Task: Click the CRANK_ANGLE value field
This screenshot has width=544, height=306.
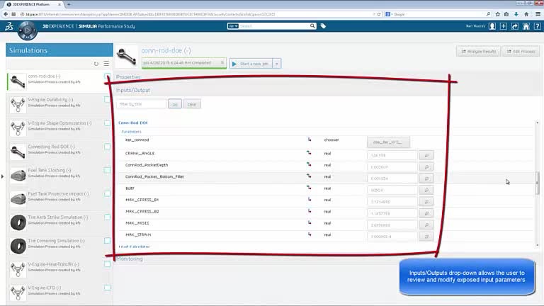Action: pos(392,155)
